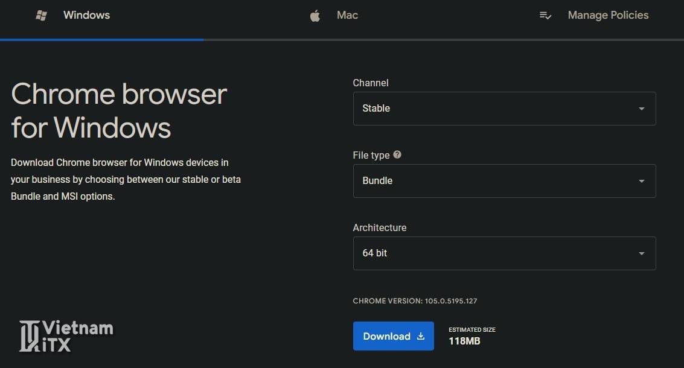The width and height of the screenshot is (684, 368).
Task: Click the description paragraph about MSI options
Action: pyautogui.click(x=126, y=180)
